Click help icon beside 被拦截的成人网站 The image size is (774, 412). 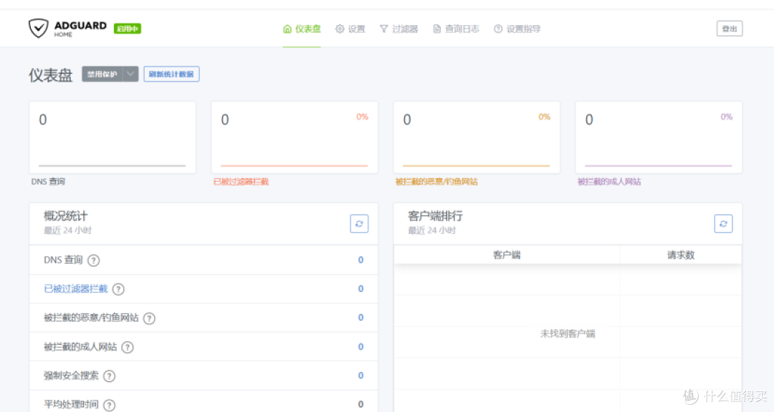128,348
